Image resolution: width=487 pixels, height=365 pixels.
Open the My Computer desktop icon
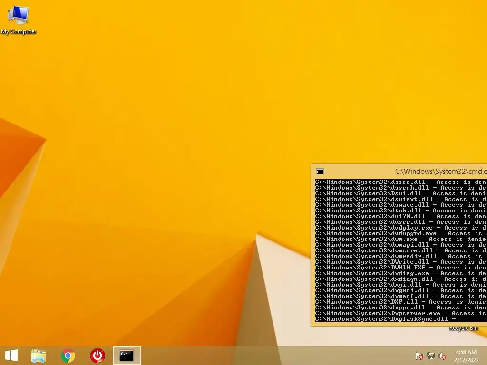pos(19,19)
